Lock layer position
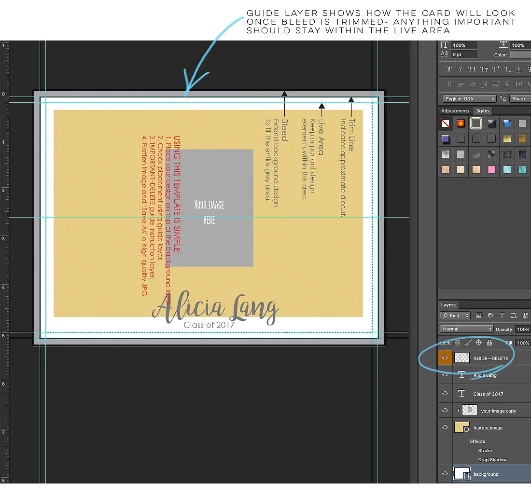The width and height of the screenshot is (531, 496). point(478,343)
